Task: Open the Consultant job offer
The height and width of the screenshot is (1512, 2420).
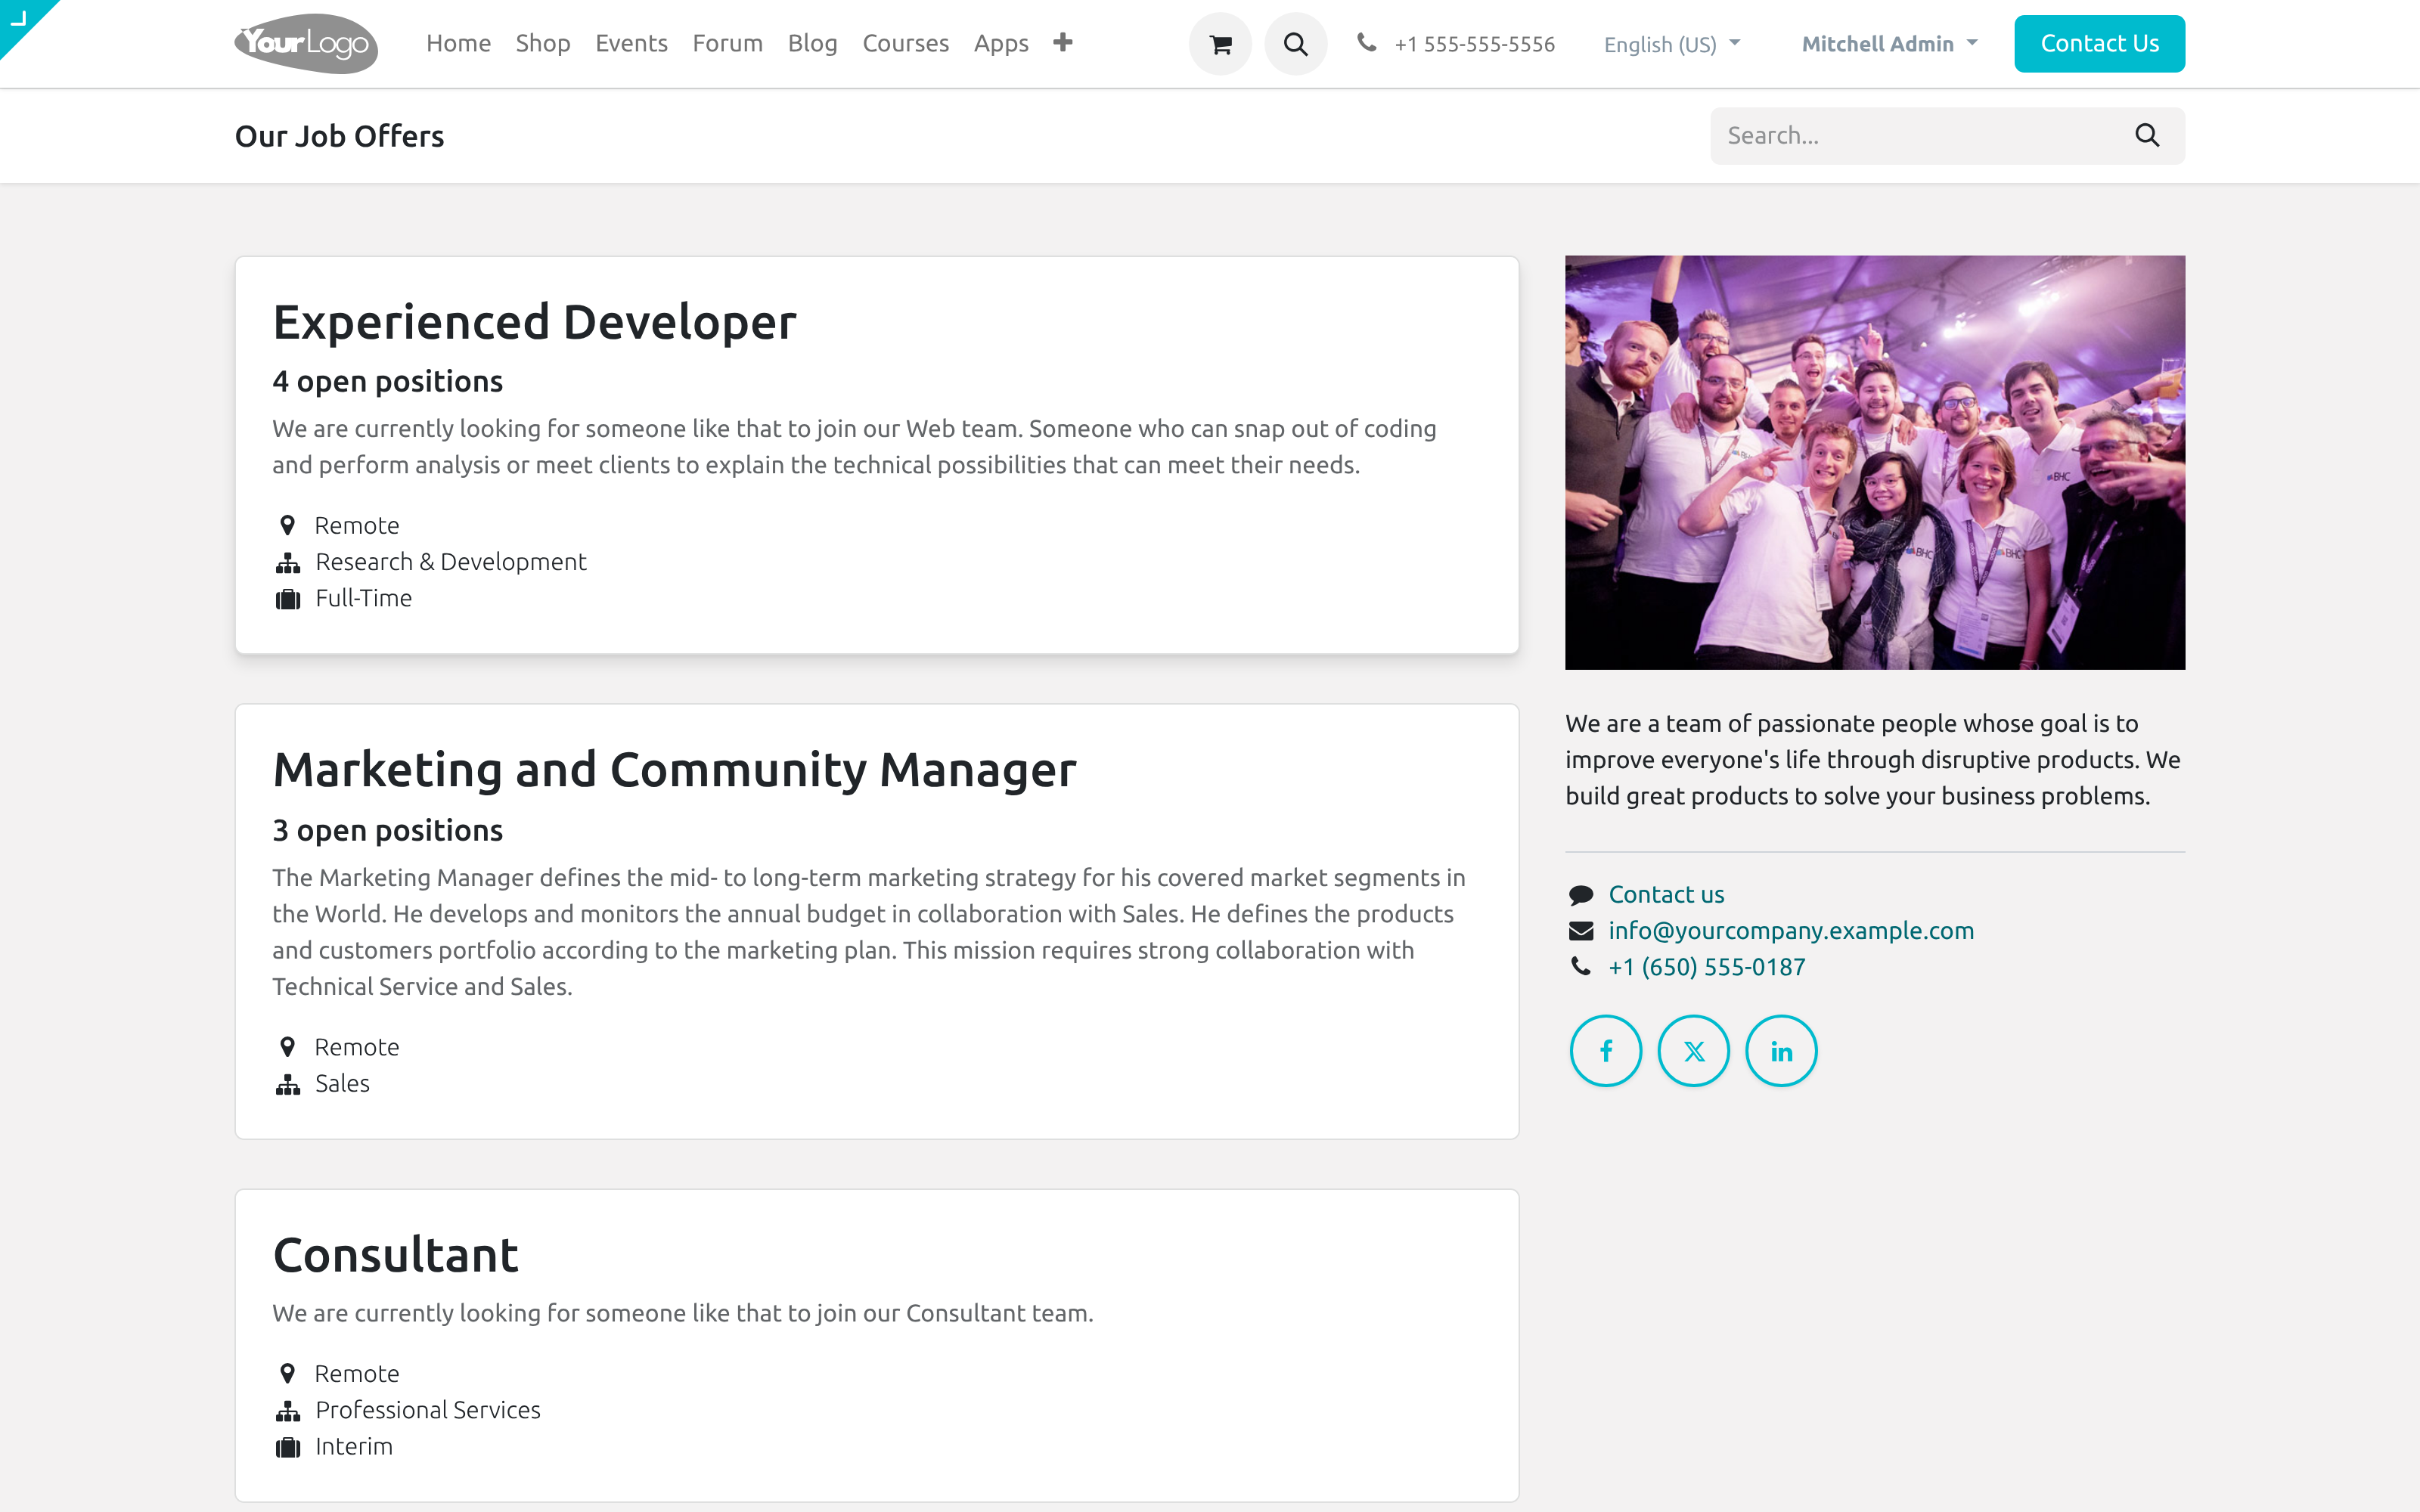Action: [395, 1255]
